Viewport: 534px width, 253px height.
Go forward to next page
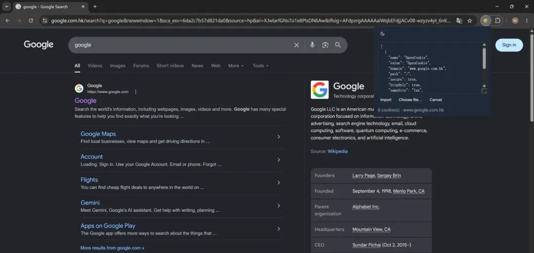click(x=19, y=21)
